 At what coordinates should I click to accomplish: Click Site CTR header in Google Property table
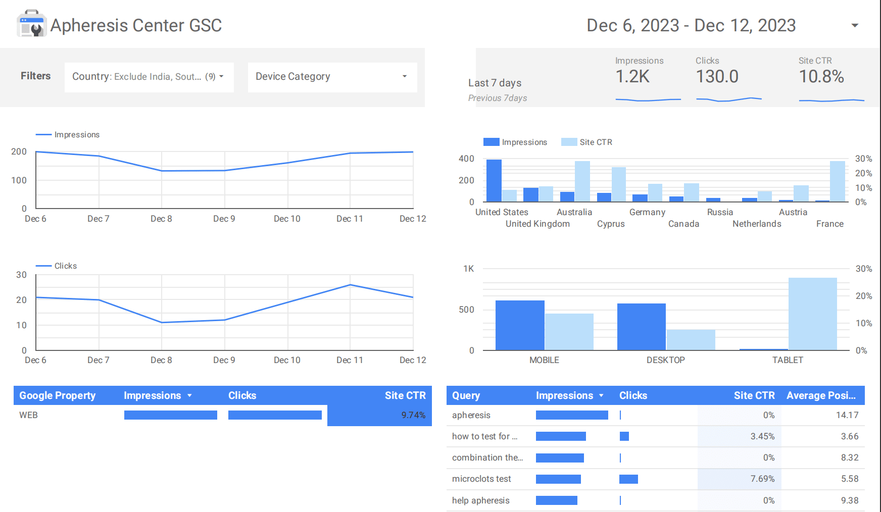coord(405,395)
